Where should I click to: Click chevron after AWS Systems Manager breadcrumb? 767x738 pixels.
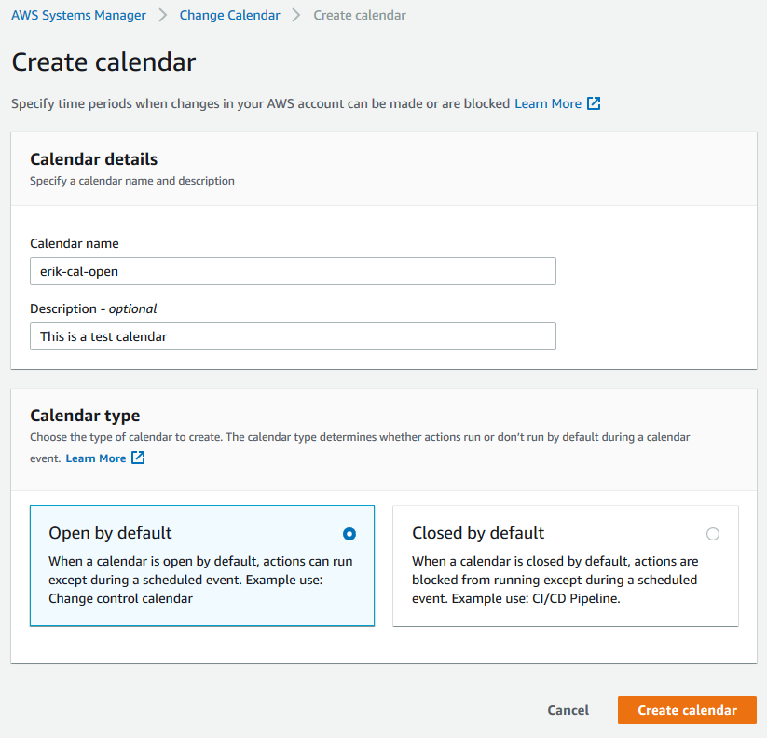163,15
